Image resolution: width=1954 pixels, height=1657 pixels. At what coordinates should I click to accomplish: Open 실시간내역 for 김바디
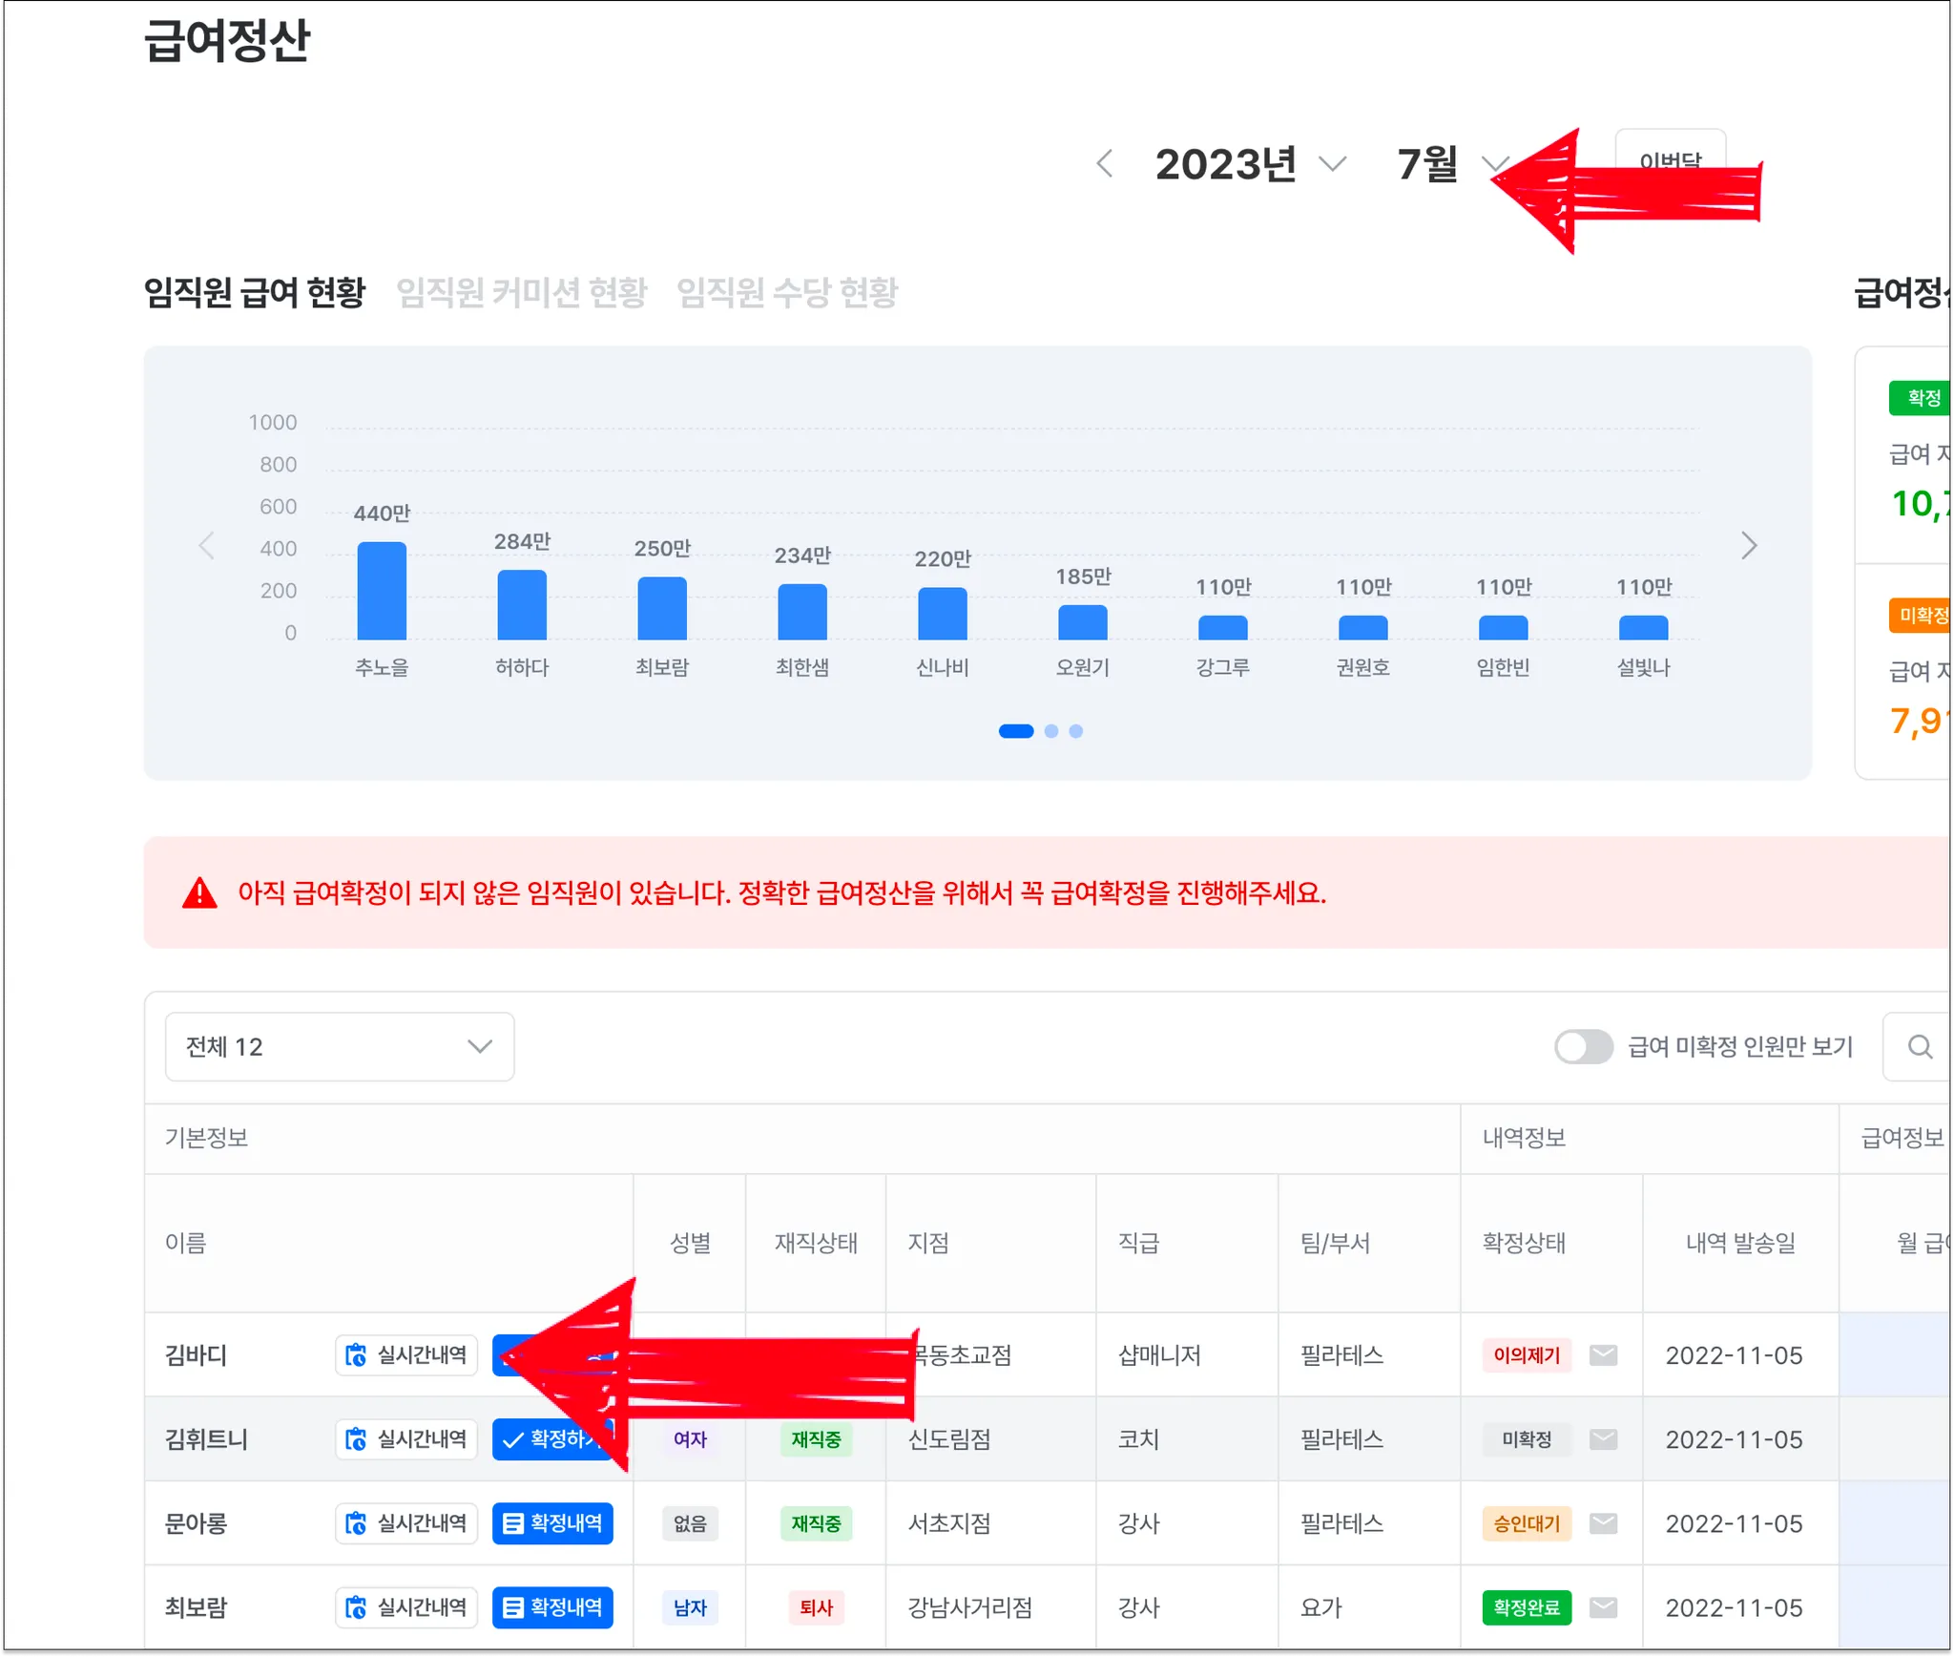click(406, 1354)
